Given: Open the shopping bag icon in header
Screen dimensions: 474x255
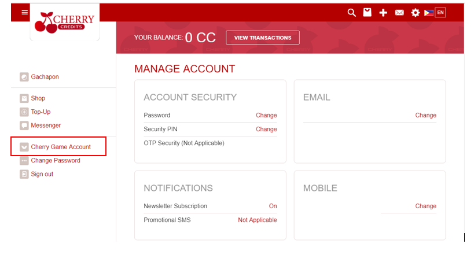Looking at the screenshot, I should pyautogui.click(x=368, y=12).
